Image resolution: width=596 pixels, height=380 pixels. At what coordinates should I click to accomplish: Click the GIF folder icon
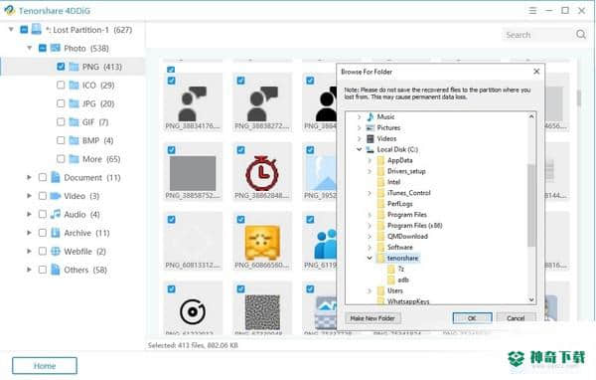tap(74, 121)
